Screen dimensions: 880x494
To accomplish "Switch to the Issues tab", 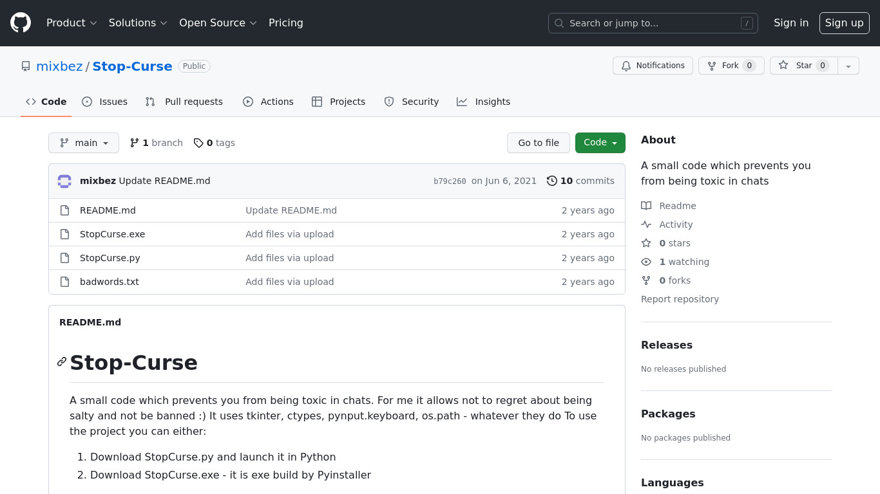I will point(104,102).
